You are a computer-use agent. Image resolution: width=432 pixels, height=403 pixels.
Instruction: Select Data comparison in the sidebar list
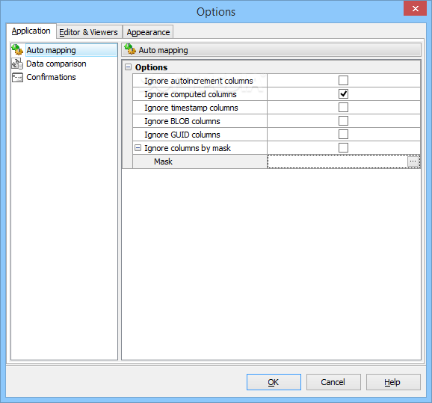tap(56, 64)
